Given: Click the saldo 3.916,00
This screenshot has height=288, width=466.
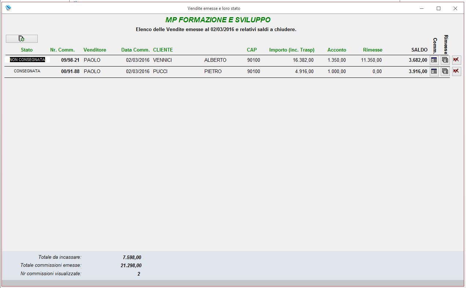Looking at the screenshot, I should (418, 71).
